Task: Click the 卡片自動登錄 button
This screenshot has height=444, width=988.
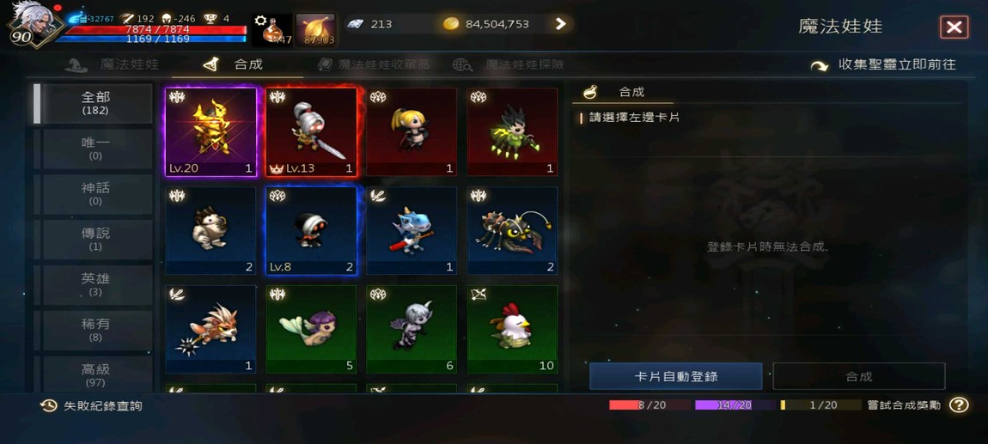Action: click(675, 377)
